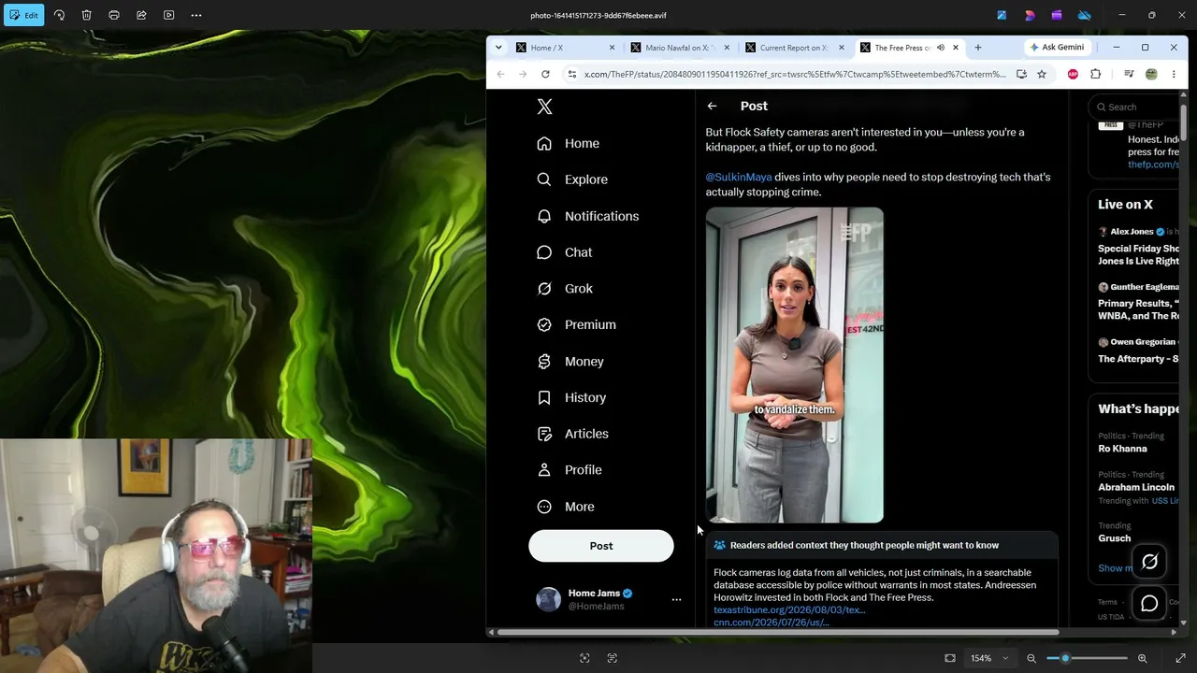The image size is (1197, 673).
Task: Share the photo from Photos toolbar
Action: (141, 15)
